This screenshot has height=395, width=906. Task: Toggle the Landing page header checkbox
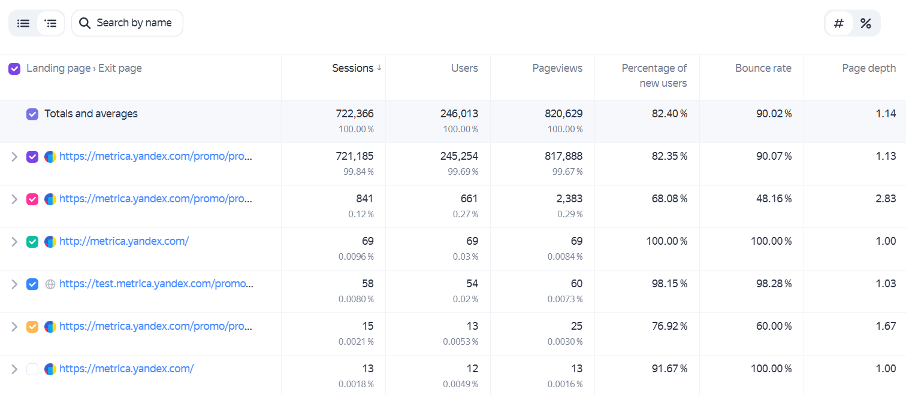[x=14, y=69]
